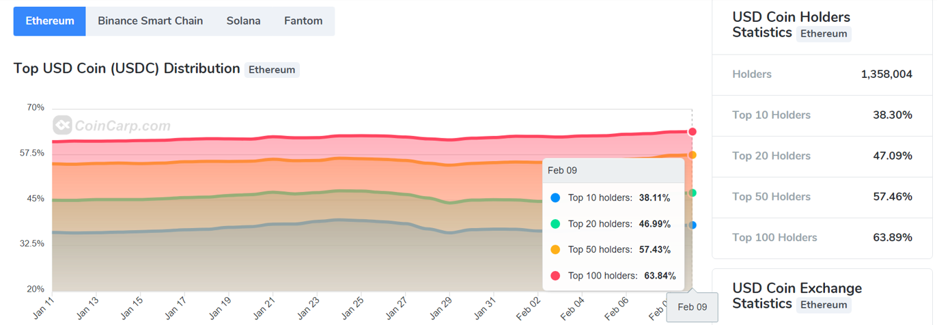
Task: Click the 70% y-axis label
Action: (36, 108)
